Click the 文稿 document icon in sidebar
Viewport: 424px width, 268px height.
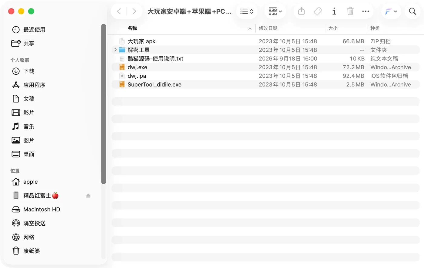click(x=16, y=99)
